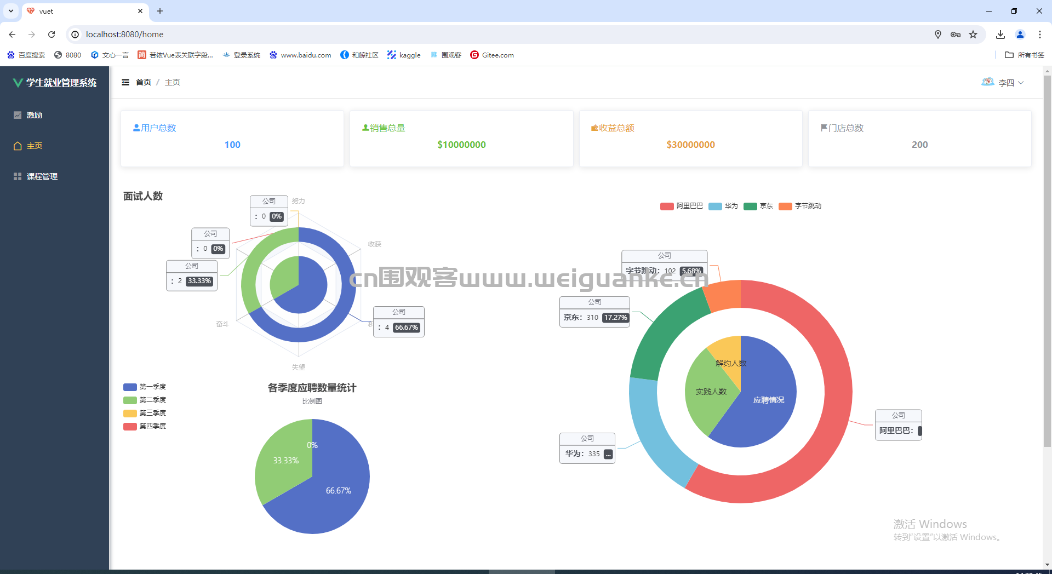Click the location pin icon in address bar
Screen dimensions: 1052x574
pyautogui.click(x=938, y=35)
